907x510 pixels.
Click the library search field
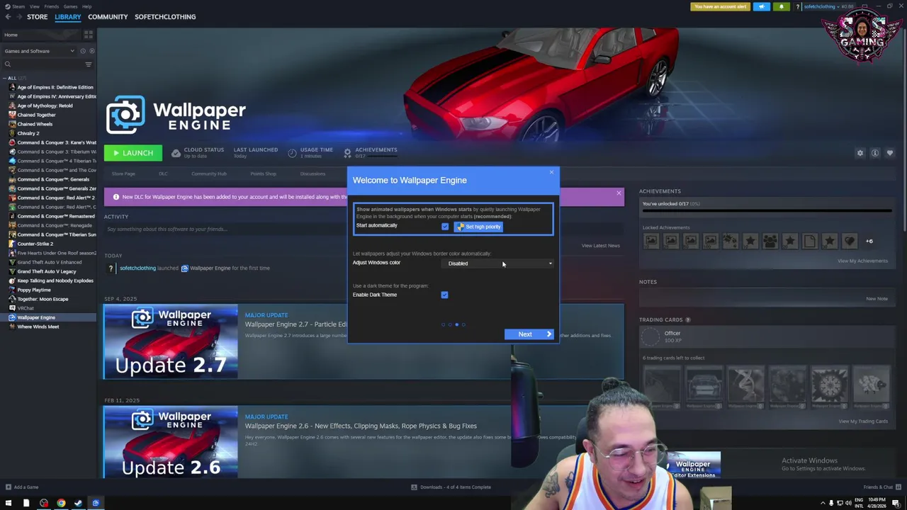(x=43, y=64)
